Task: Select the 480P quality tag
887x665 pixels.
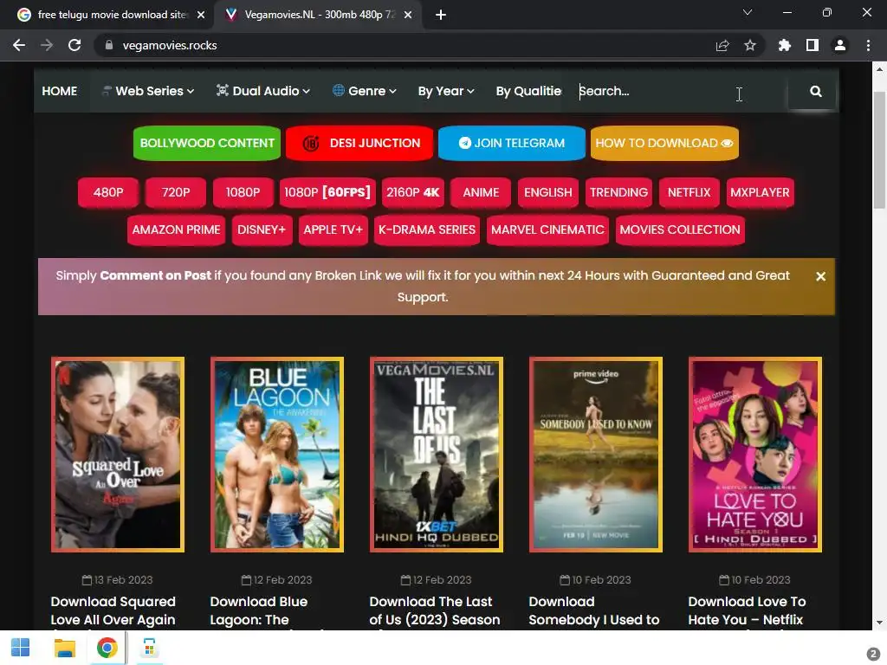Action: tap(108, 192)
